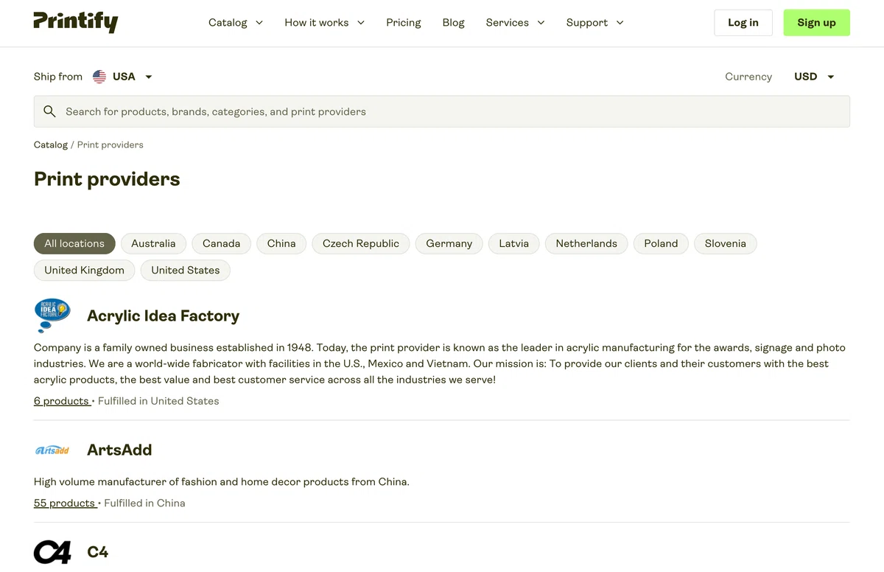Click the Log in button
Image resolution: width=884 pixels, height=572 pixels.
click(x=743, y=23)
